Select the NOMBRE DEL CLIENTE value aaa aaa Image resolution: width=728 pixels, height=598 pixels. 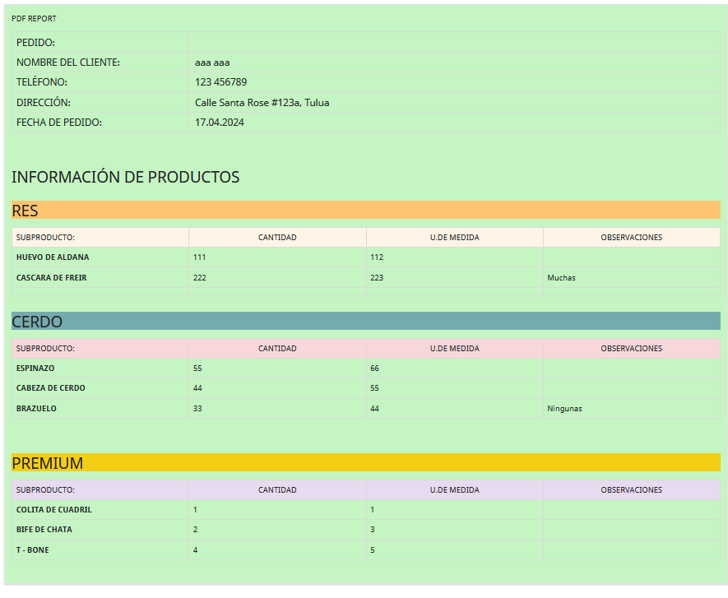212,63
